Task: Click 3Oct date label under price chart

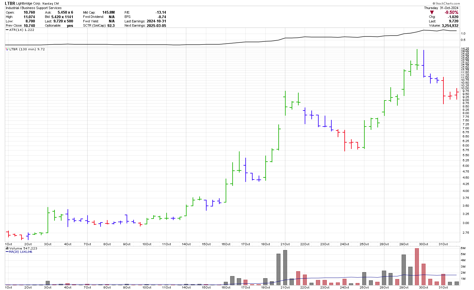Action: point(48,244)
